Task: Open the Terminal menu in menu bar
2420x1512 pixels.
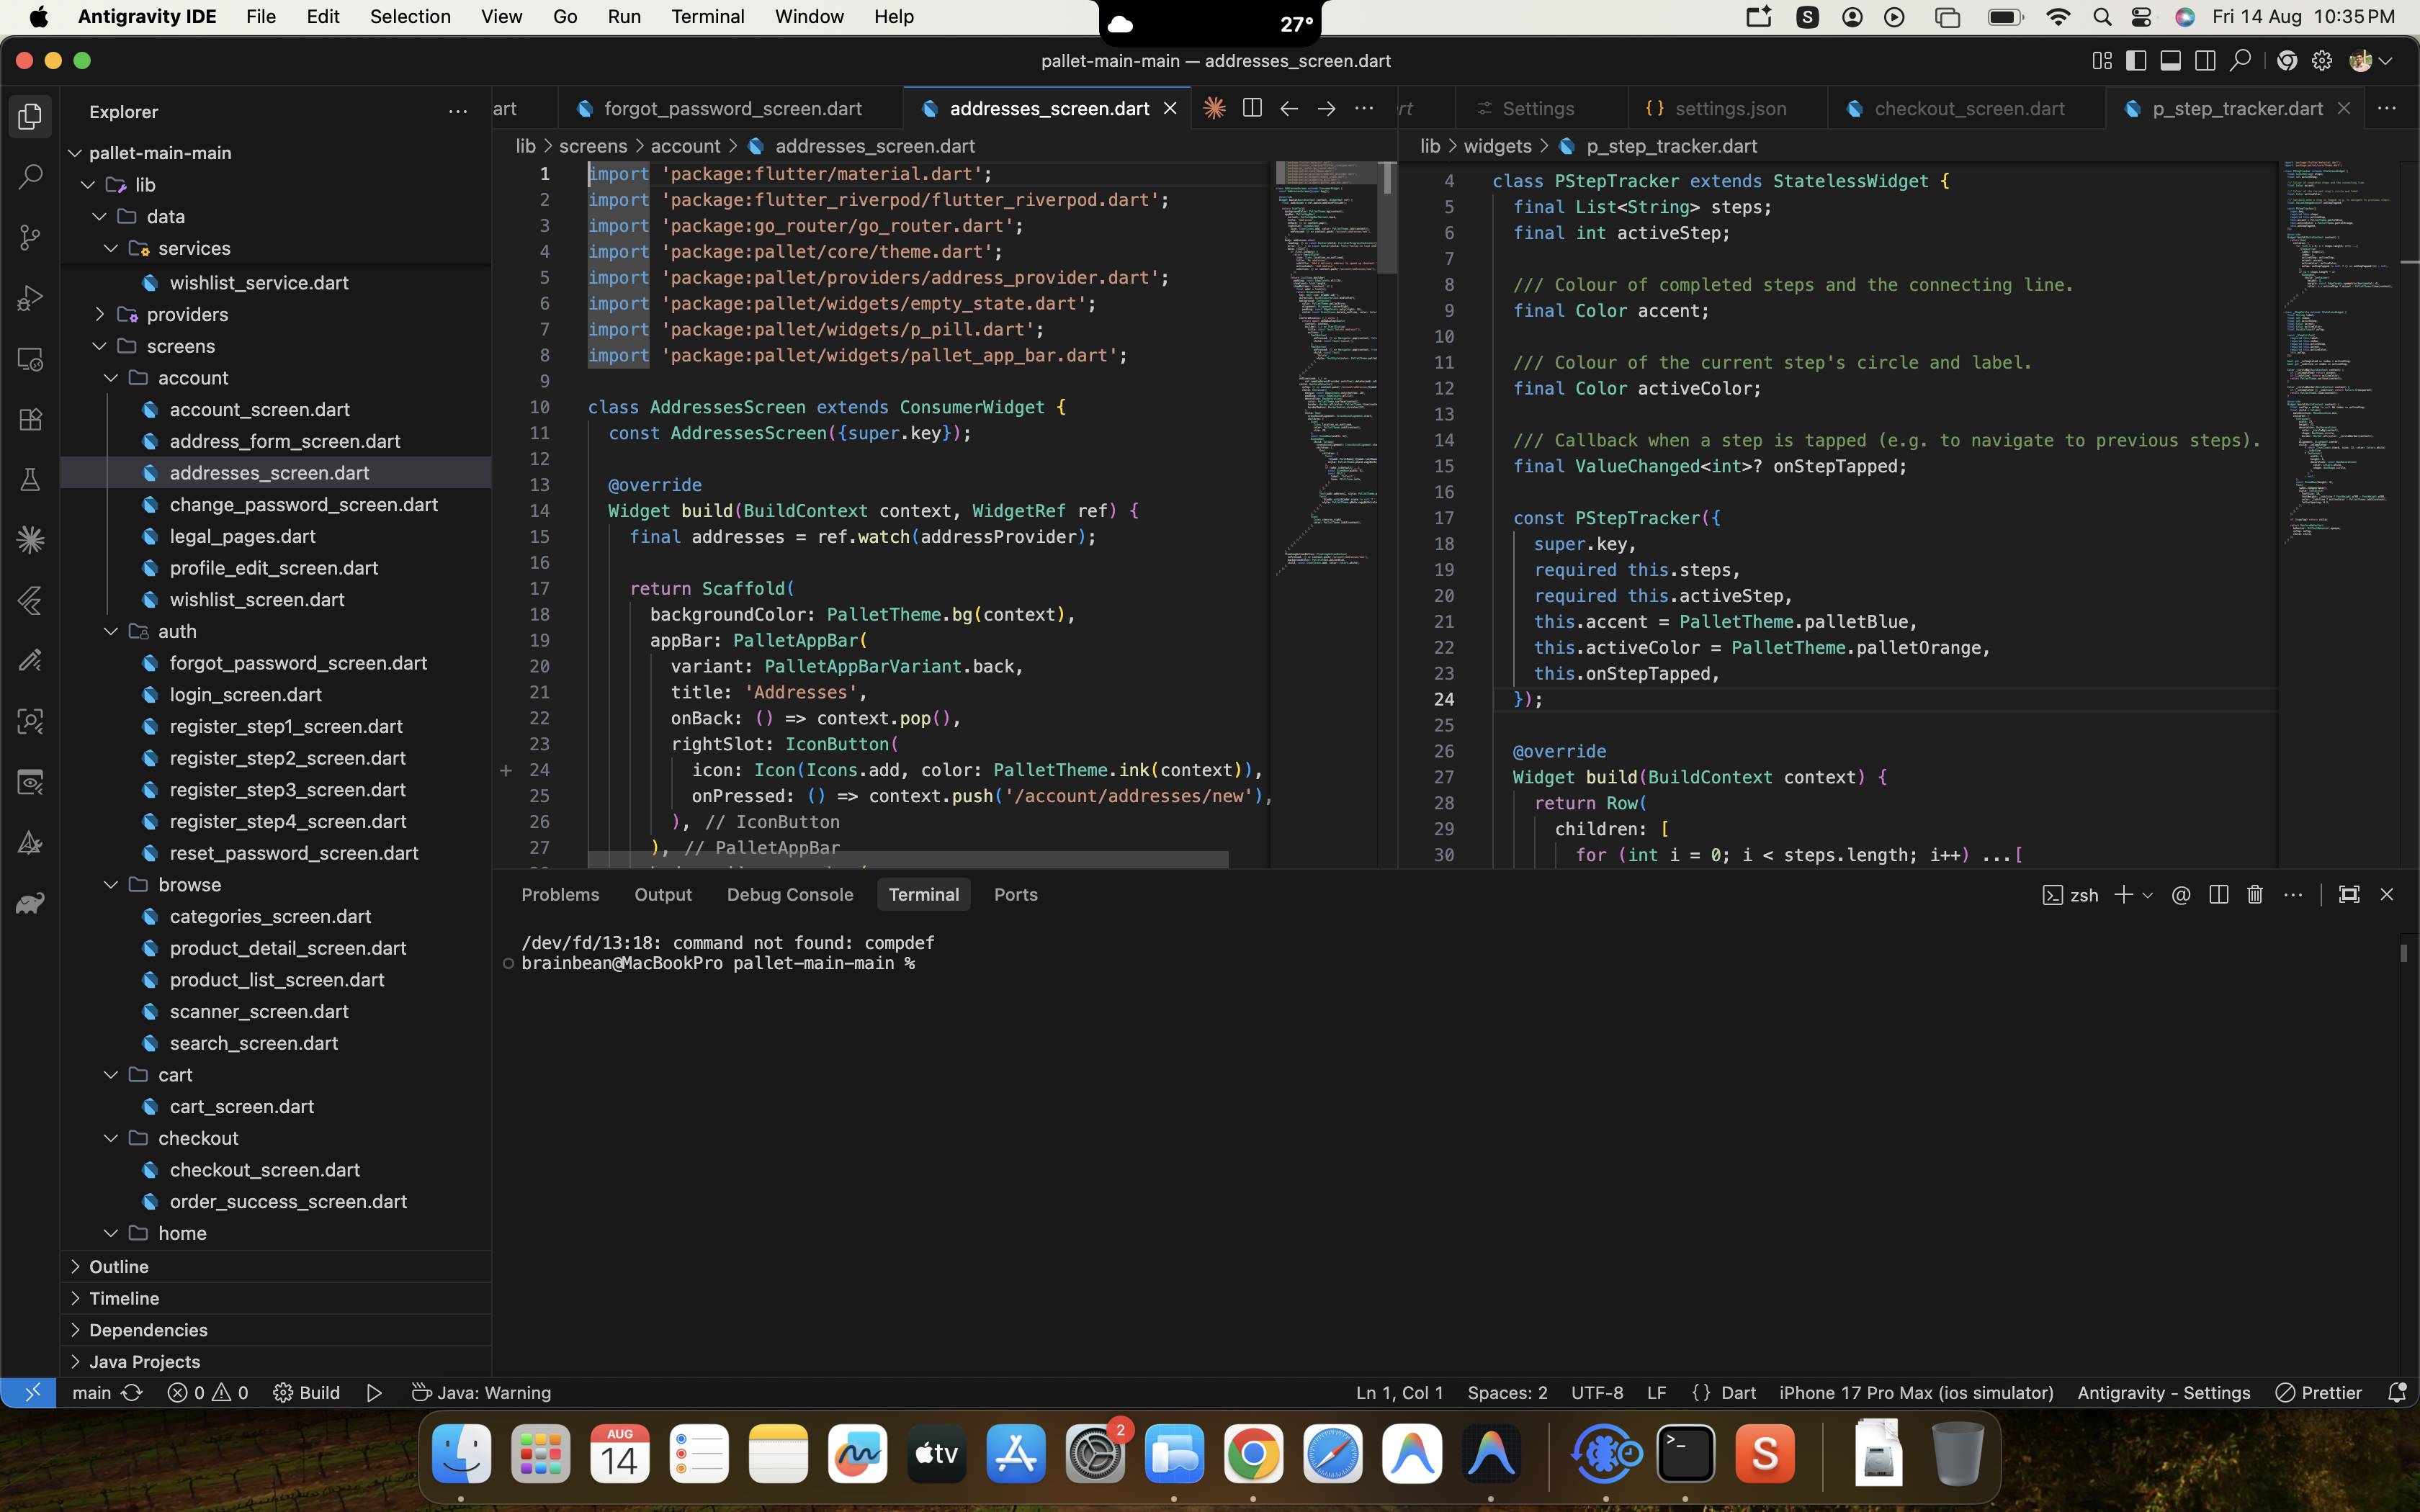Action: (707, 17)
